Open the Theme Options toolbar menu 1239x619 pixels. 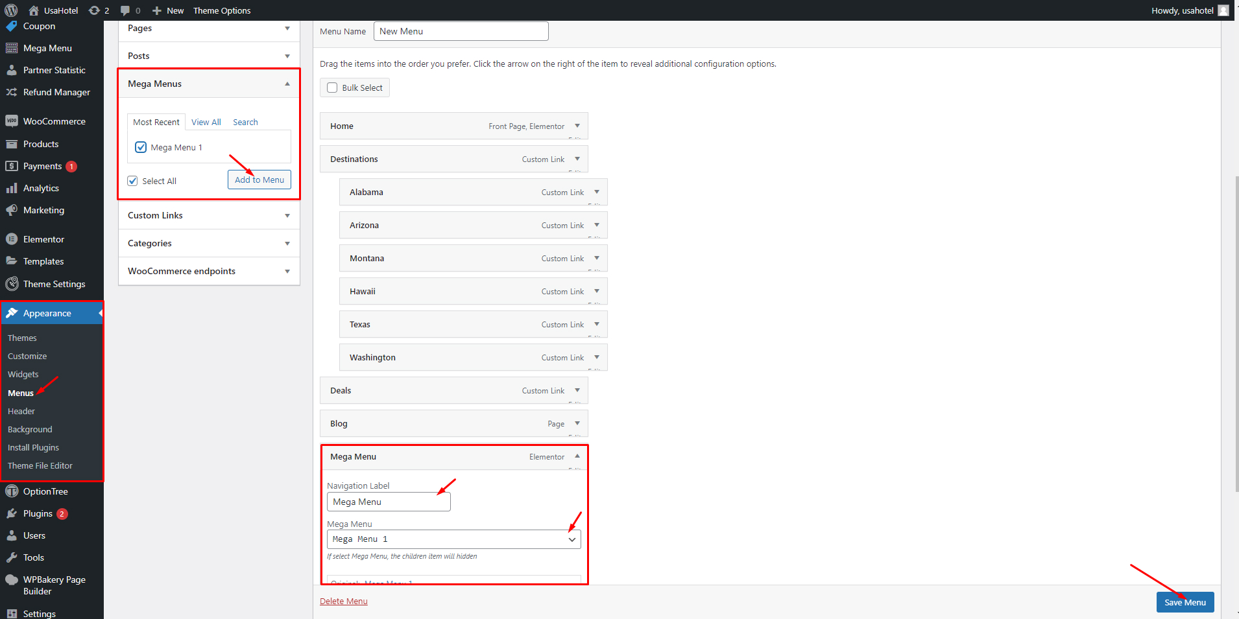222,10
